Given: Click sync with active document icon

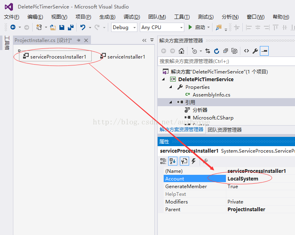Looking at the screenshot, I should point(208,51).
